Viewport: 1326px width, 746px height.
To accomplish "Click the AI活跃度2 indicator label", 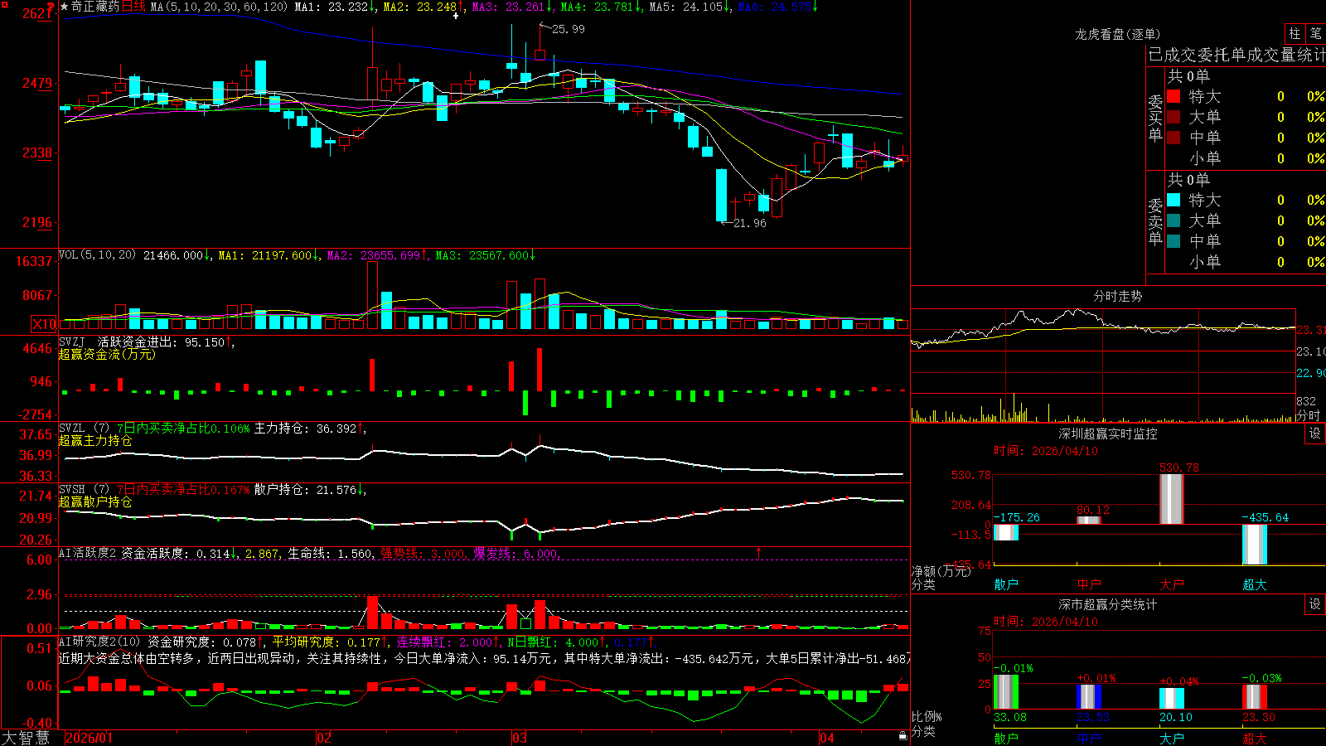I will [87, 553].
